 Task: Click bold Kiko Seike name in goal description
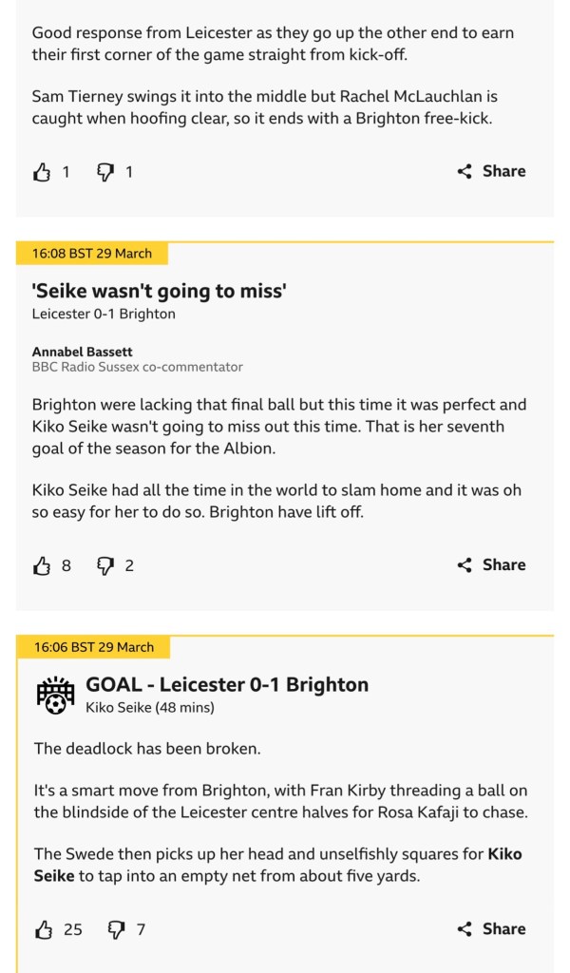519,853
